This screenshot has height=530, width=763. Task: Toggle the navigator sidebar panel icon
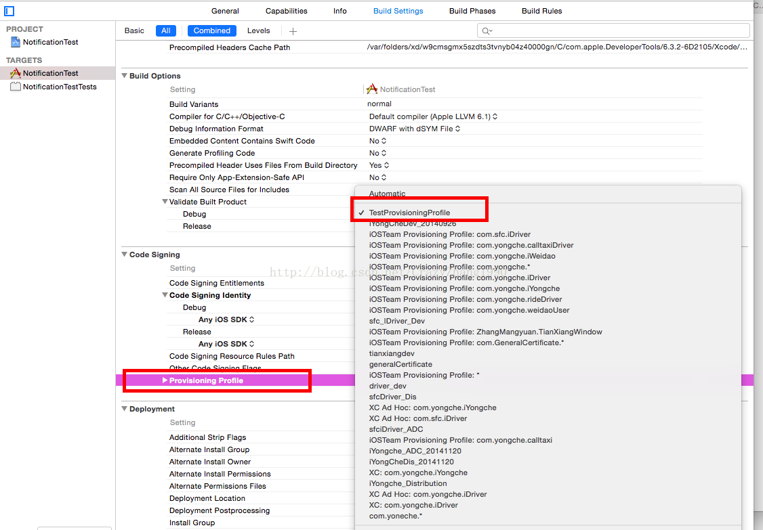coord(9,11)
